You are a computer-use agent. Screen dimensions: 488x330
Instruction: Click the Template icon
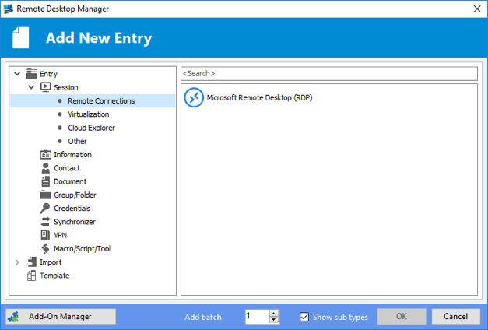click(x=31, y=276)
